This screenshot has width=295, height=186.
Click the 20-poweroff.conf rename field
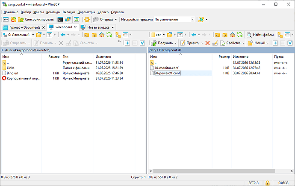click(x=167, y=73)
